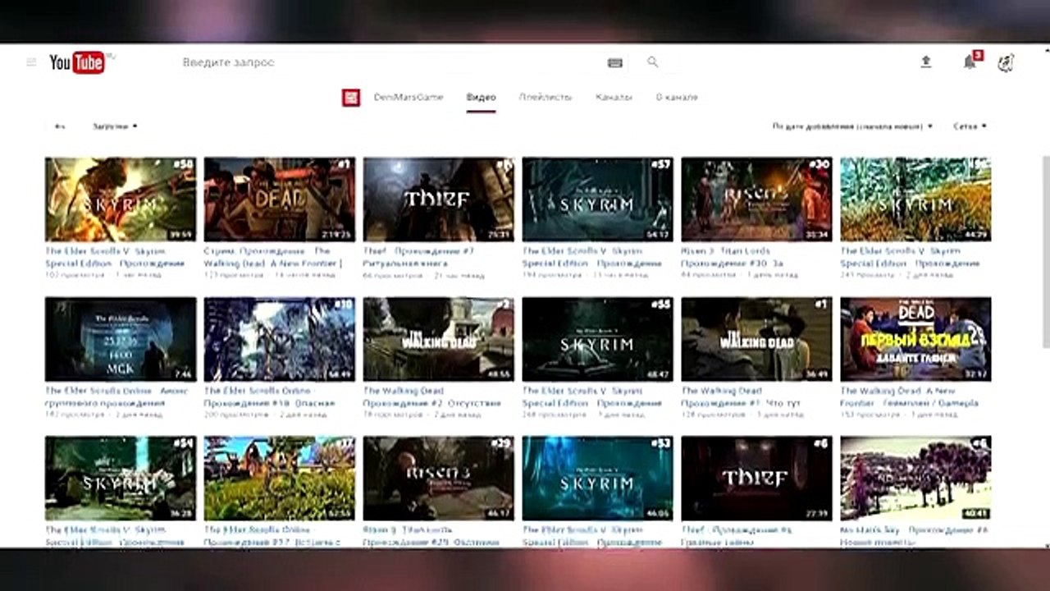This screenshot has width=1050, height=591.
Task: Click the Стрим: Прохождение Walking Dead title
Action: [273, 257]
